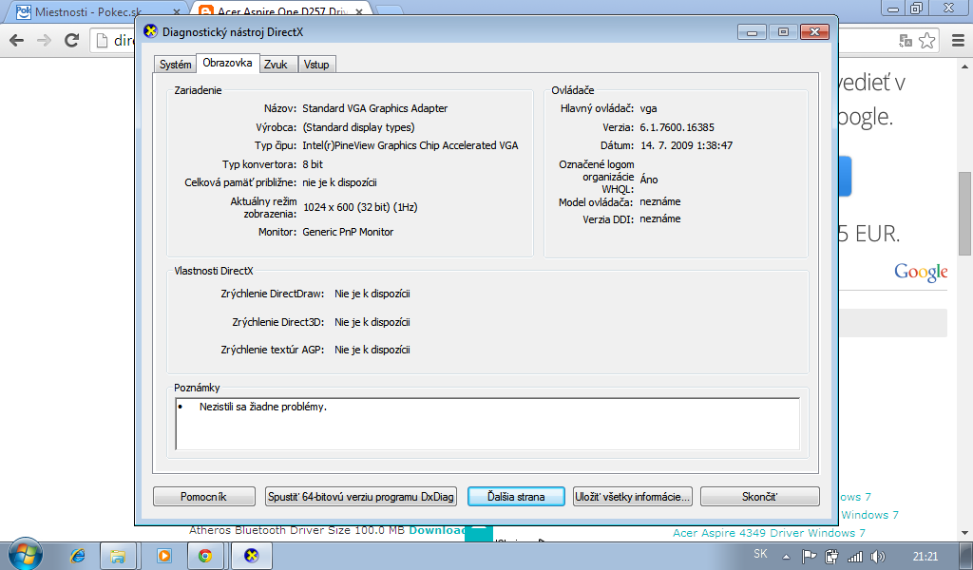Bookmark page with star icon
973x570 pixels.
927,40
